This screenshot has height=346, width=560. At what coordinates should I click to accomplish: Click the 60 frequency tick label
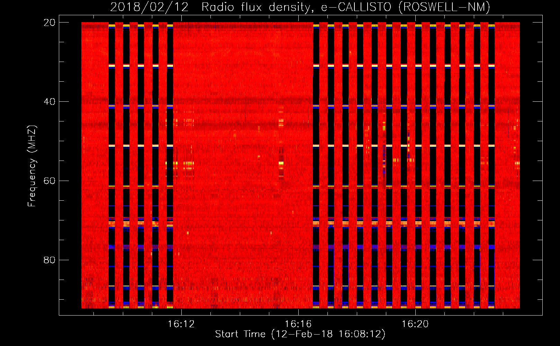pos(49,181)
